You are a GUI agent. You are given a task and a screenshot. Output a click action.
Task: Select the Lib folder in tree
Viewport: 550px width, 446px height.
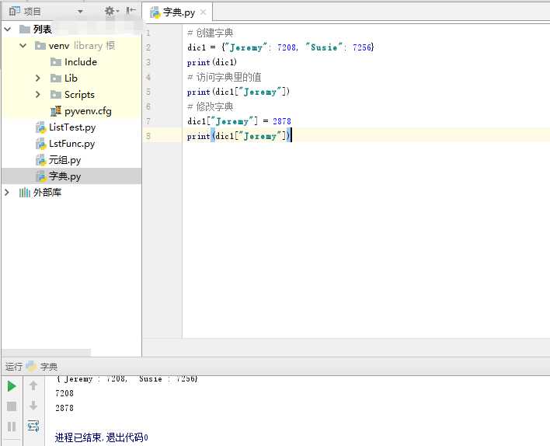coord(71,78)
